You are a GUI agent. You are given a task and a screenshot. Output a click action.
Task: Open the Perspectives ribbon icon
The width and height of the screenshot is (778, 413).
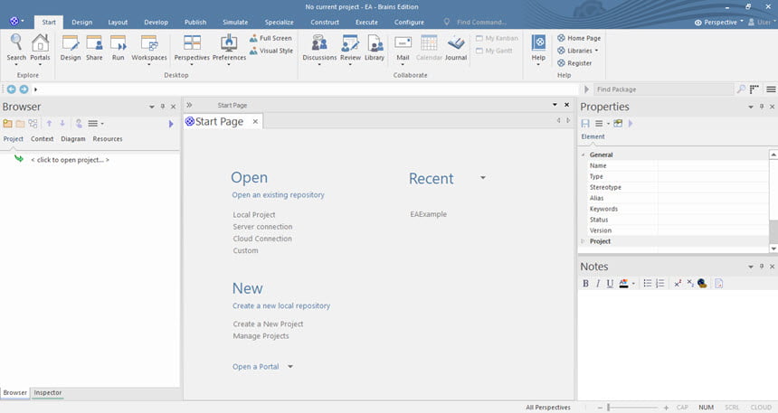click(192, 48)
